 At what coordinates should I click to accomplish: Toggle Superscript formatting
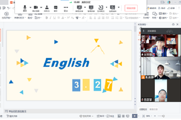coord(68,18)
